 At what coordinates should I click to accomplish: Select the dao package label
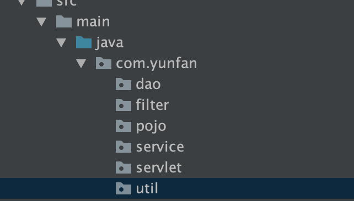(148, 84)
